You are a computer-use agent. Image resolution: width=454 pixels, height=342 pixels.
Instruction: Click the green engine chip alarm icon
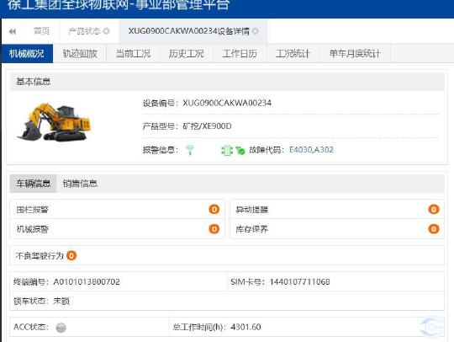[227, 150]
